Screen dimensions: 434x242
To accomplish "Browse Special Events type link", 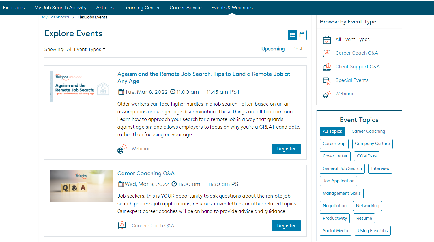I will pos(352,80).
